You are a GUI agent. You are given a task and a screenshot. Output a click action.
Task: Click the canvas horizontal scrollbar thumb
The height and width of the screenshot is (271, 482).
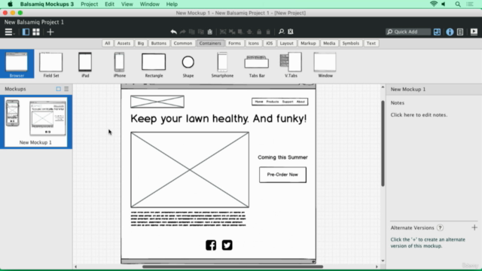pos(233,266)
